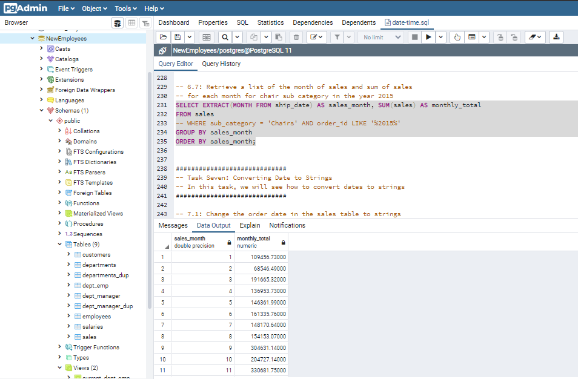The height and width of the screenshot is (379, 578).
Task: Select the employees table in tree
Action: pos(96,316)
